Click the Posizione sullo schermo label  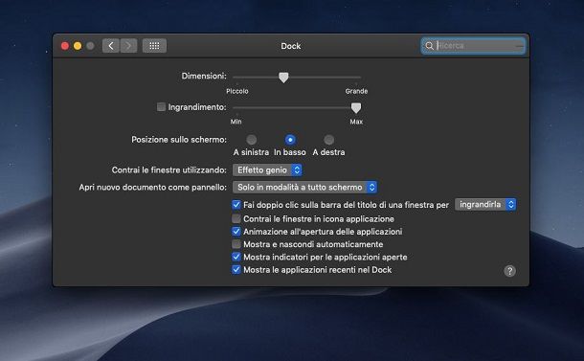(179, 140)
